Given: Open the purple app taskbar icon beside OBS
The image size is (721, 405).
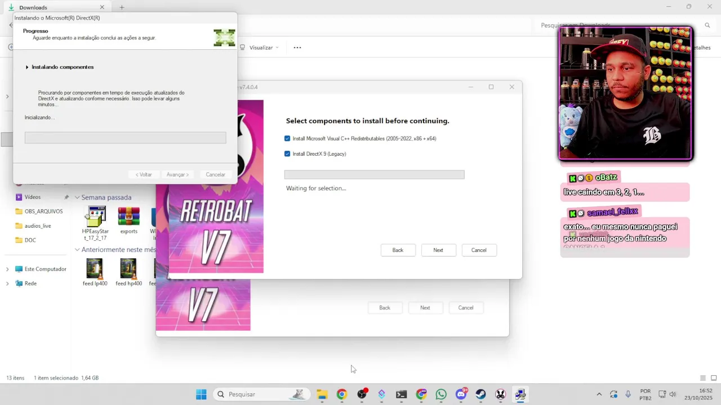Looking at the screenshot, I should point(381,394).
